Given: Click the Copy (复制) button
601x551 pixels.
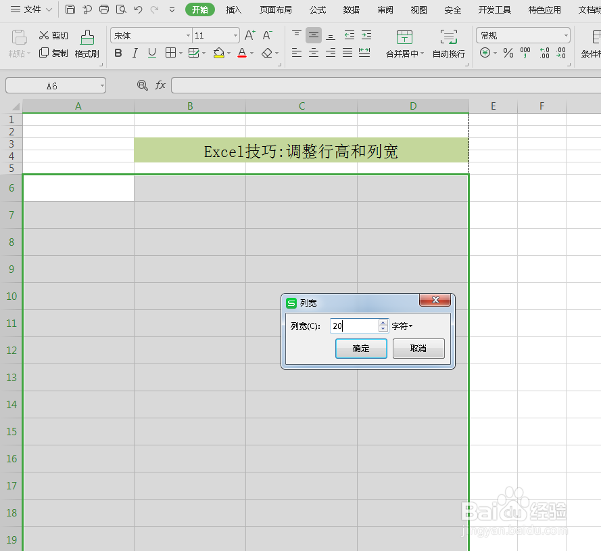Looking at the screenshot, I should pyautogui.click(x=53, y=53).
